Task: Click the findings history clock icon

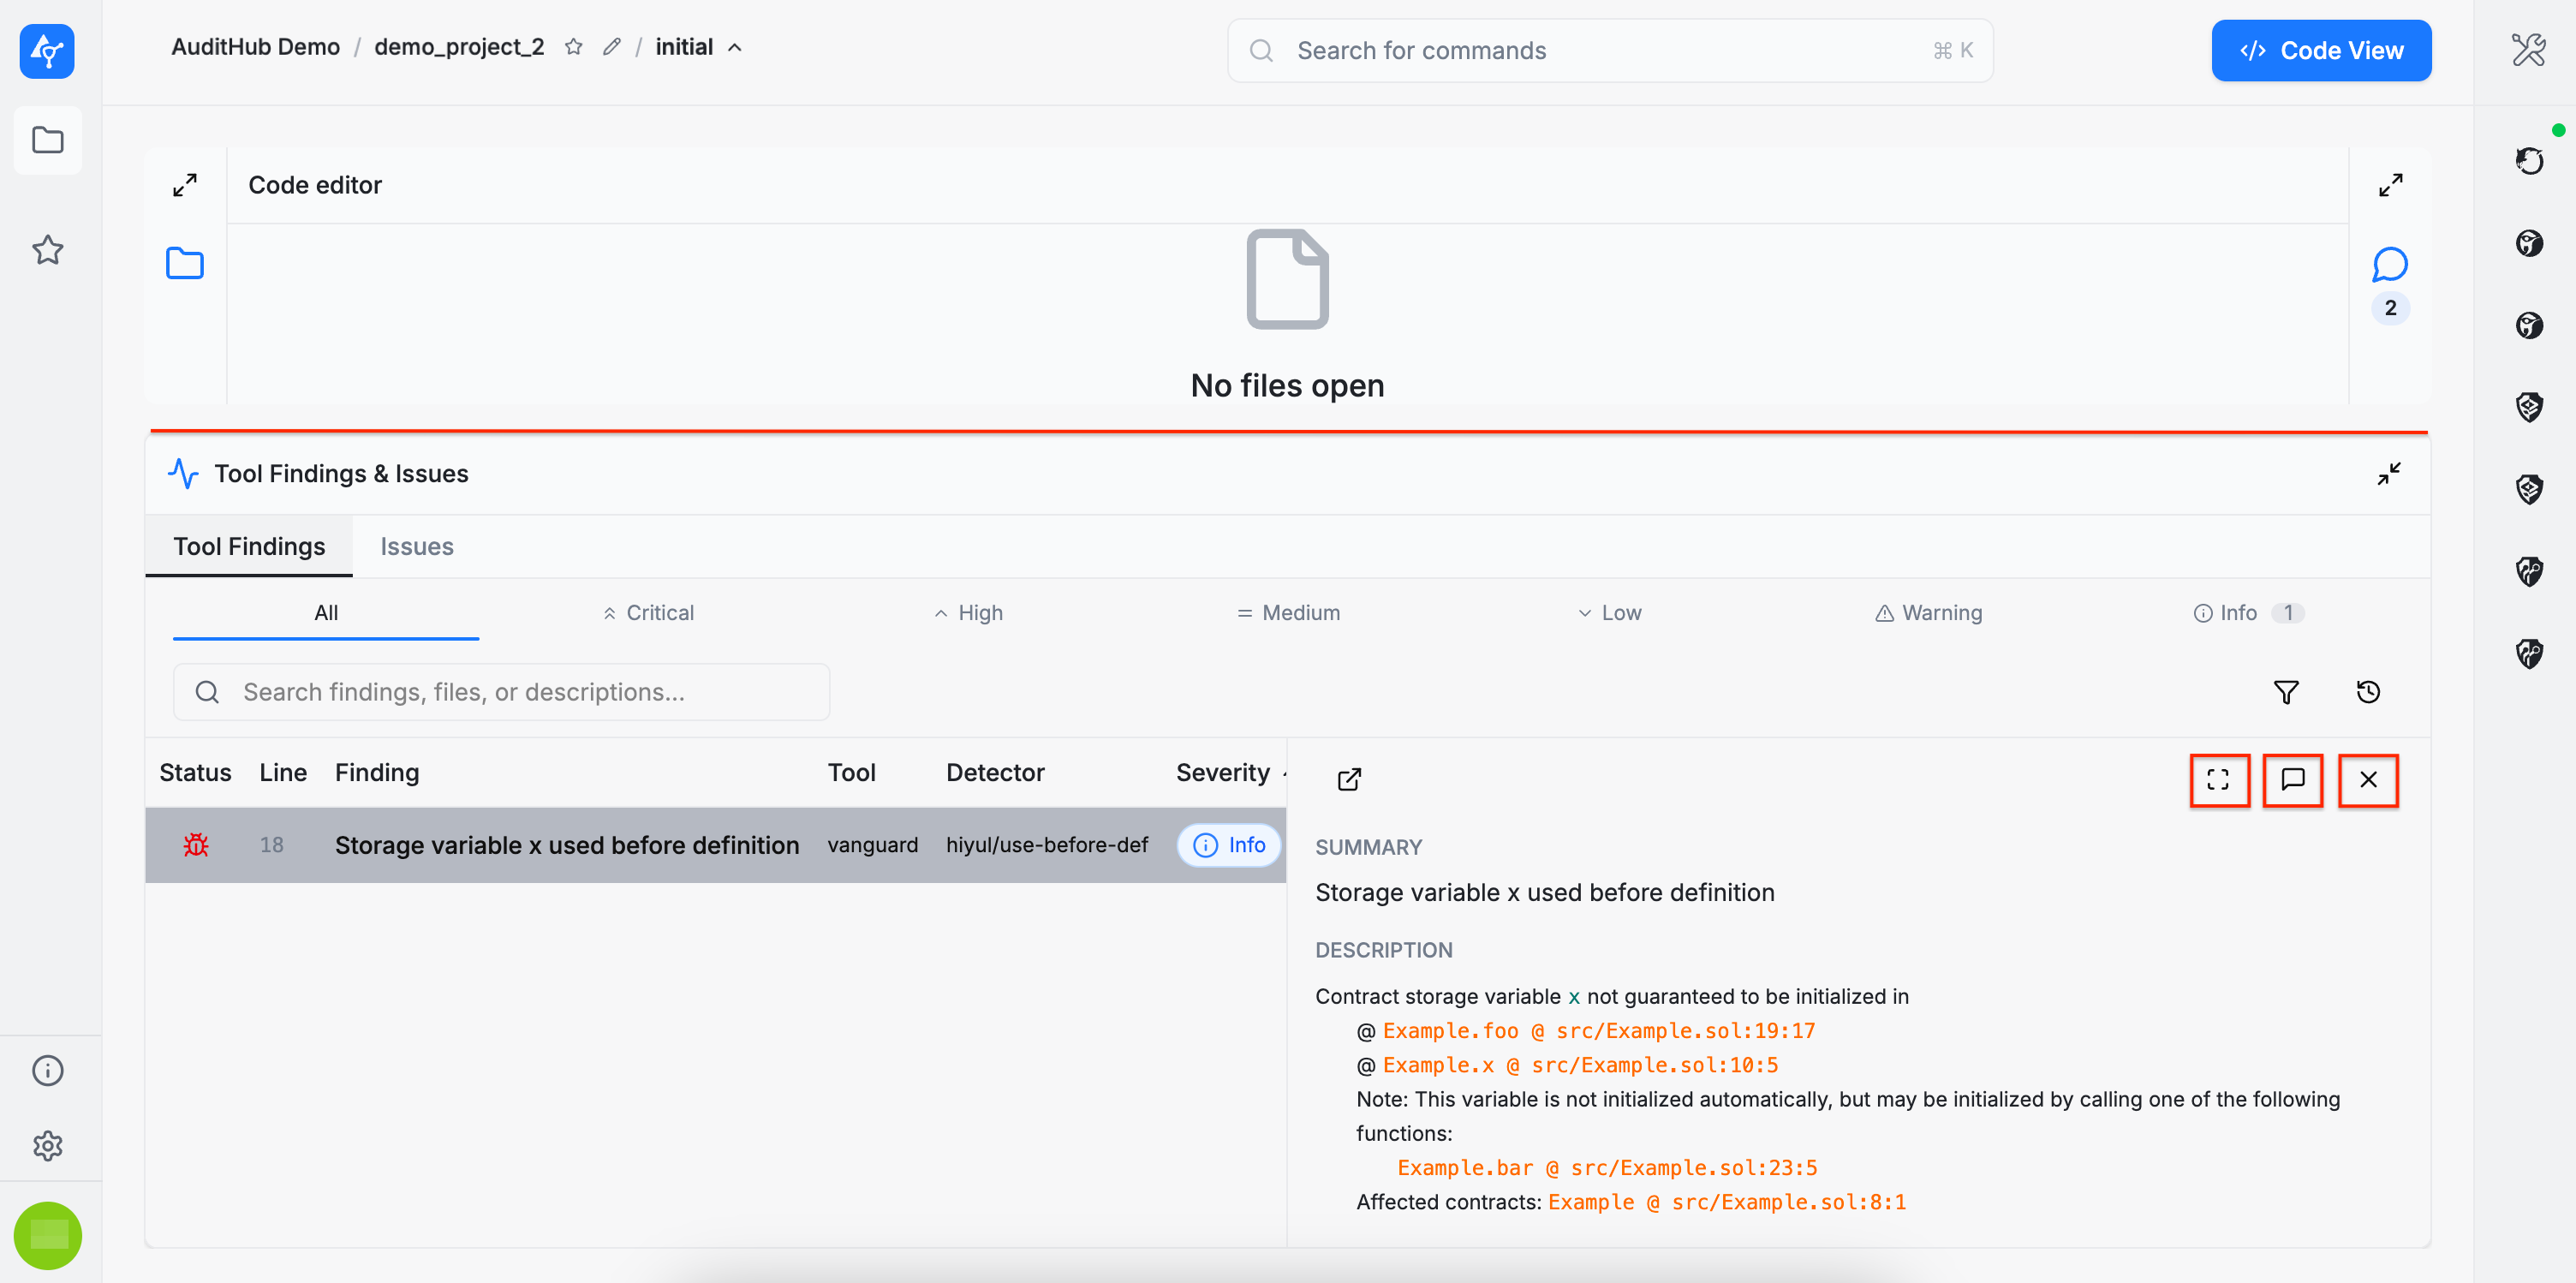Action: 2367,692
